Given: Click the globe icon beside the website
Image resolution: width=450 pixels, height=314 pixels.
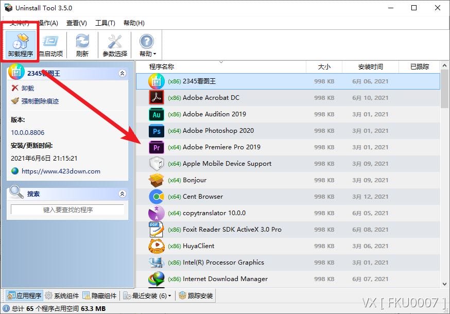Looking at the screenshot, I should tap(15, 171).
